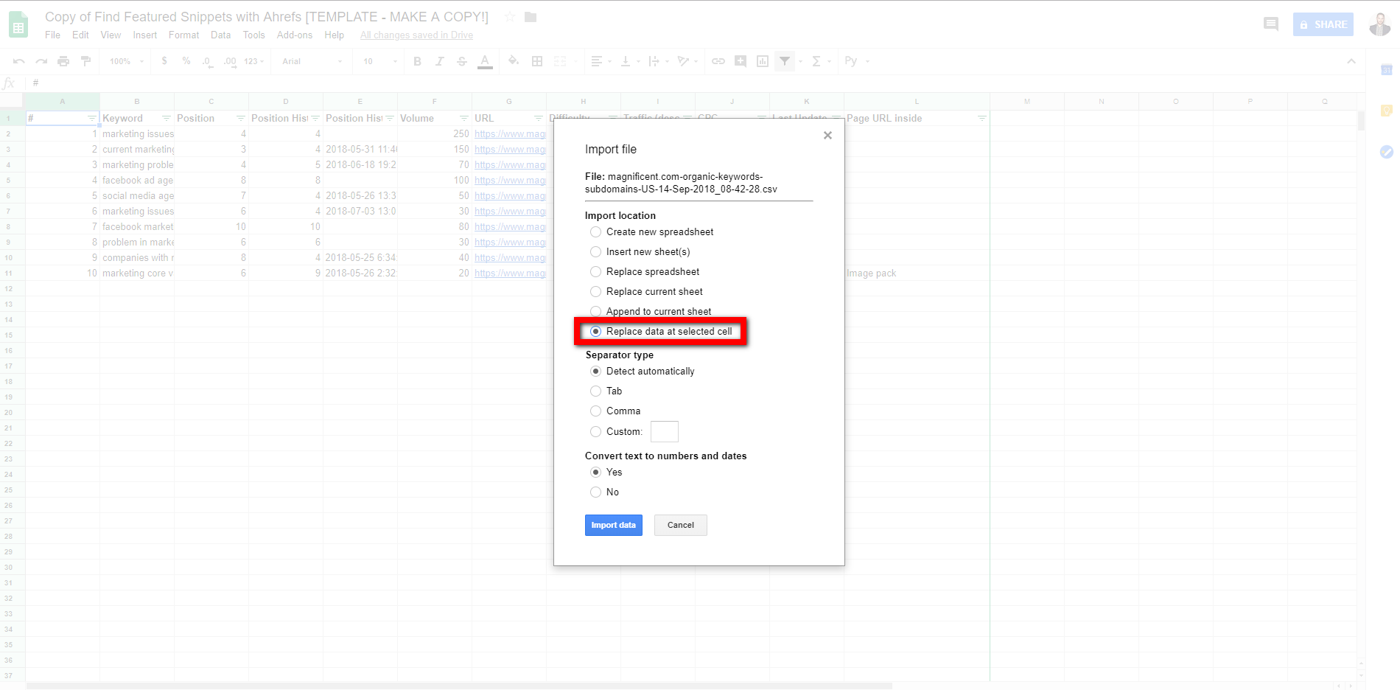Open the File menu
The height and width of the screenshot is (690, 1400).
[52, 35]
